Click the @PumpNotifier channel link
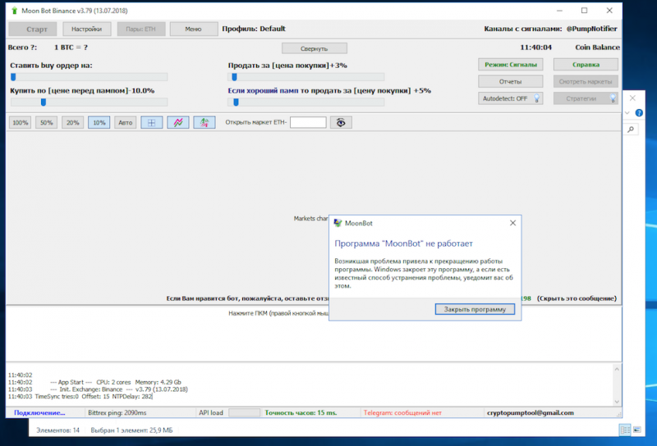 point(591,29)
